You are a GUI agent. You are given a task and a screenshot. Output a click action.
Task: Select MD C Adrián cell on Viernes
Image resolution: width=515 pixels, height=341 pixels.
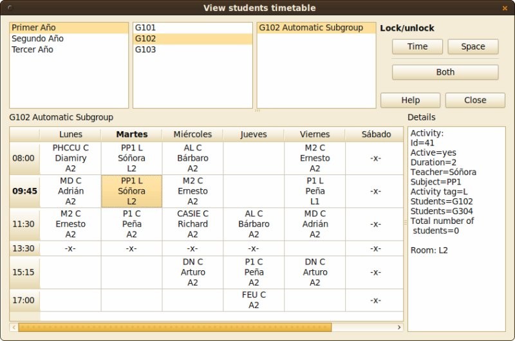pyautogui.click(x=315, y=224)
